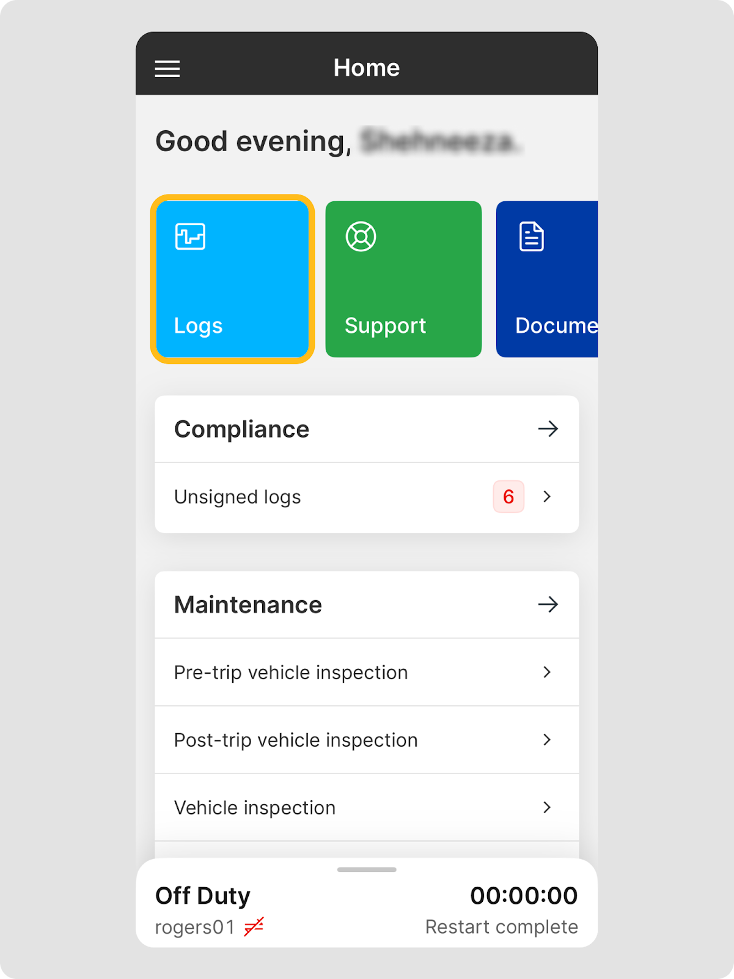Viewport: 734px width, 979px height.
Task: Open the Documents tile label
Action: (x=556, y=326)
